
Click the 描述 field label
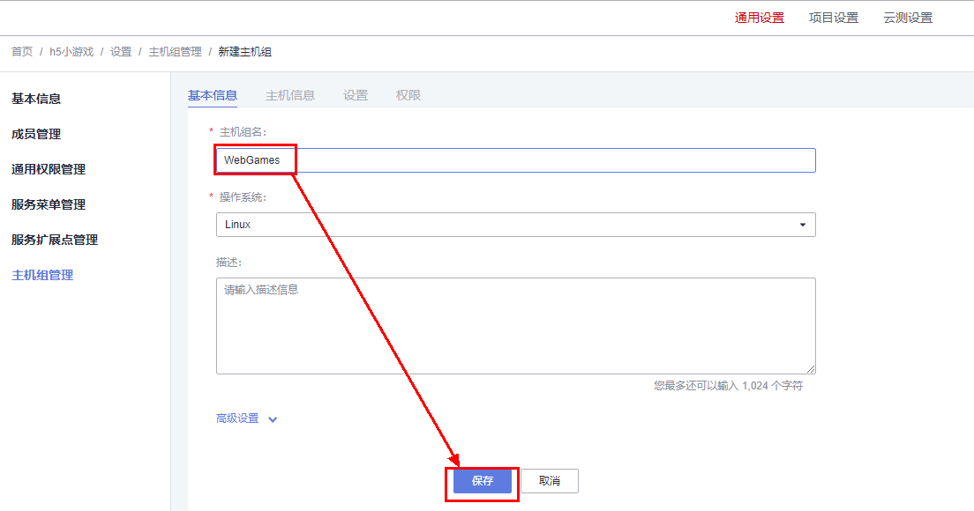click(x=229, y=263)
